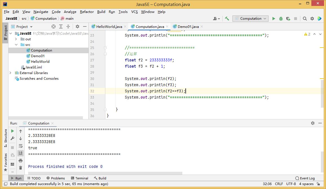Expand all in Project panel
Screen dimensions: 326x189
[x=61, y=26]
